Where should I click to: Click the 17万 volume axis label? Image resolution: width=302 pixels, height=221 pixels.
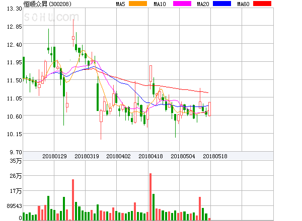pos(16,191)
